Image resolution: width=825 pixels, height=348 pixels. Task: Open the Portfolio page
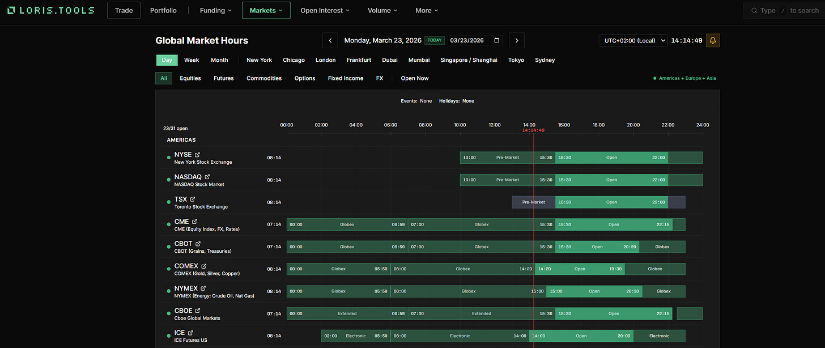(x=163, y=10)
